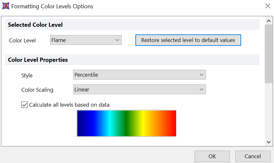Open the Color Scaling dropdown set to Linear
This screenshot has width=274, height=163.
(139, 89)
